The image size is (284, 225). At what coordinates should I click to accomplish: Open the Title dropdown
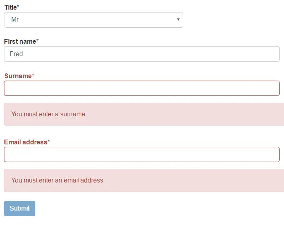(93, 20)
